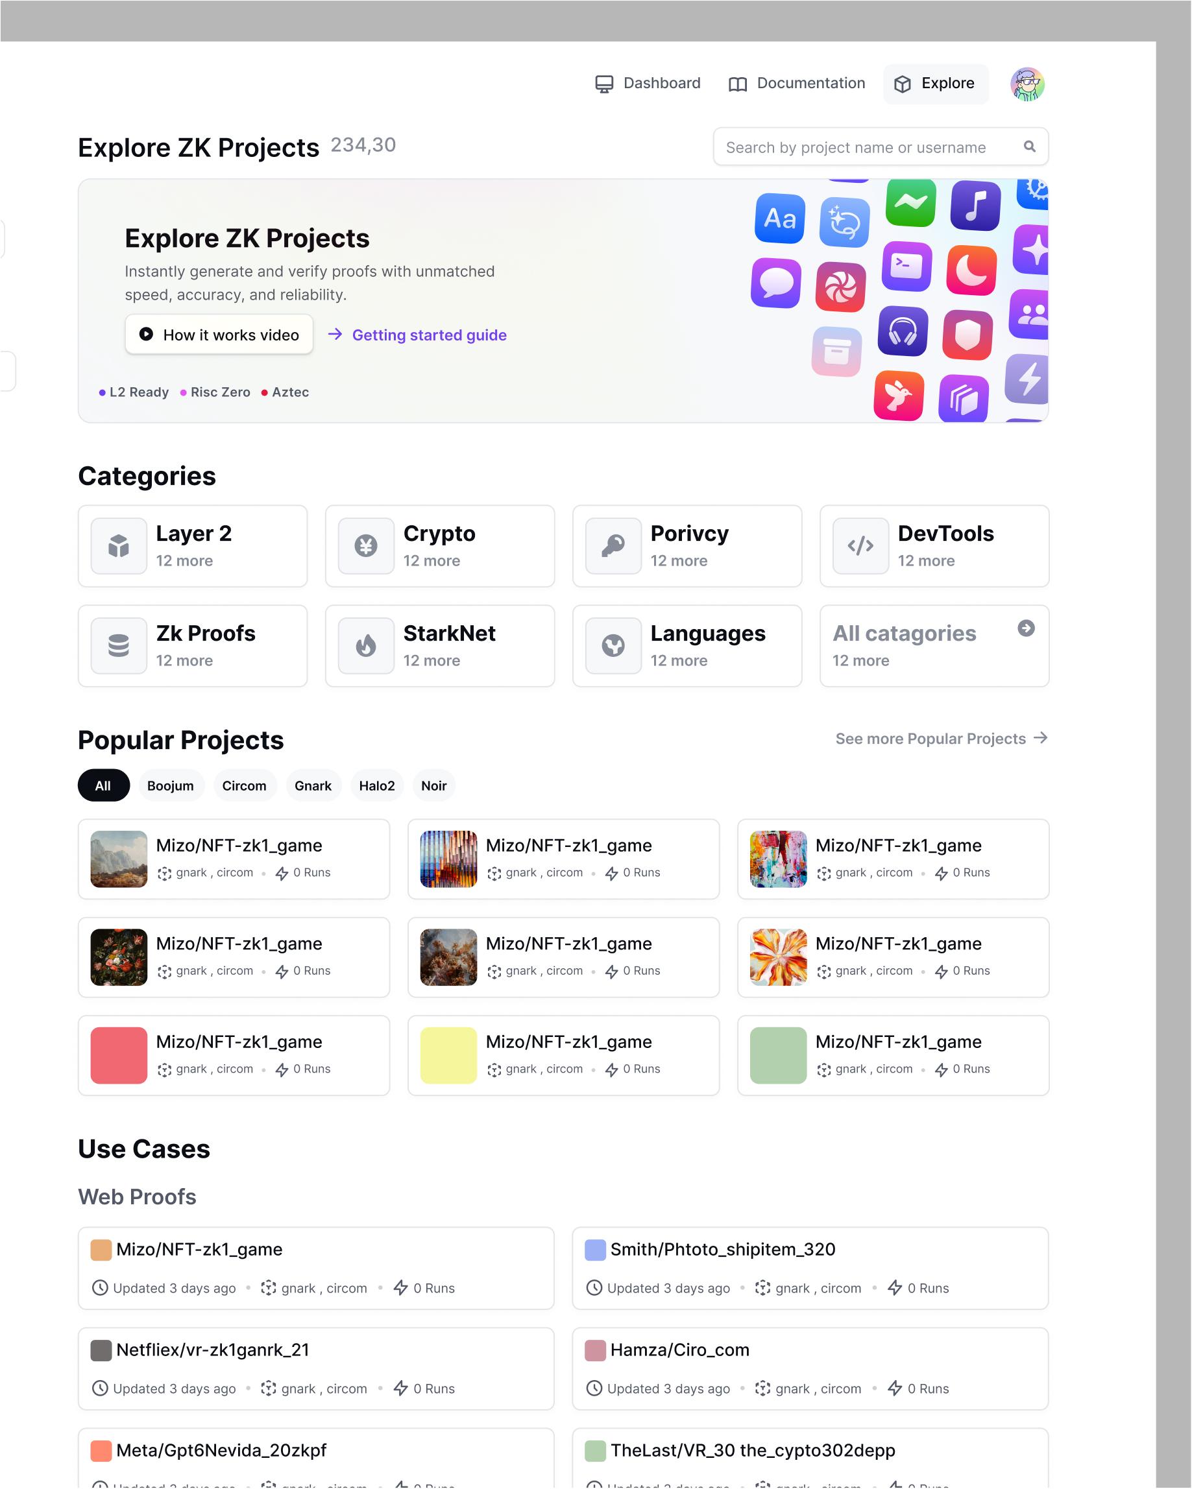Open See more Popular Projects
The width and height of the screenshot is (1192, 1489).
tap(942, 738)
